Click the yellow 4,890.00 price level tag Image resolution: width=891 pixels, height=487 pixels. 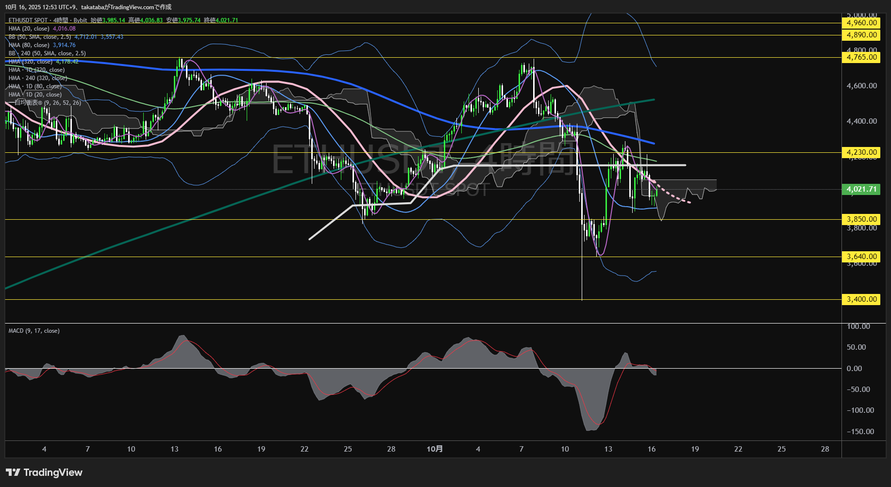(x=861, y=35)
